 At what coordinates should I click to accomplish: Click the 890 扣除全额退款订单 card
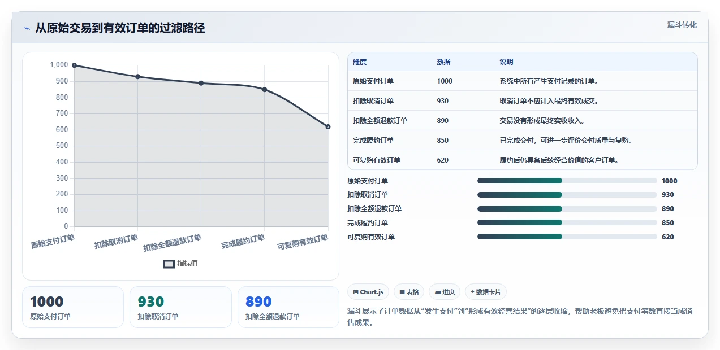coord(288,307)
